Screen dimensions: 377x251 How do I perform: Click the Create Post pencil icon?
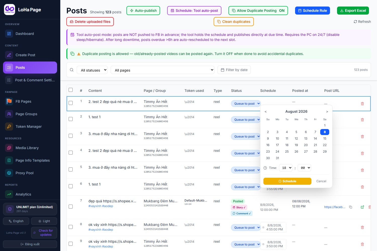pyautogui.click(x=9, y=55)
